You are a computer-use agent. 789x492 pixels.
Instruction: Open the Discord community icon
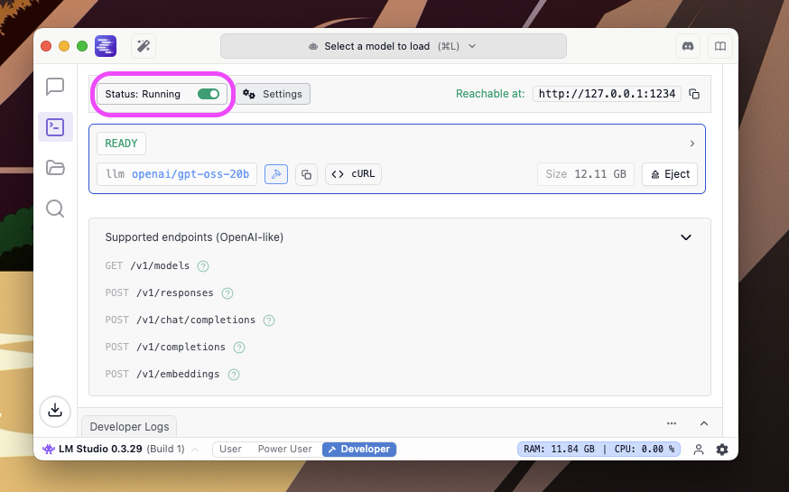pyautogui.click(x=688, y=46)
